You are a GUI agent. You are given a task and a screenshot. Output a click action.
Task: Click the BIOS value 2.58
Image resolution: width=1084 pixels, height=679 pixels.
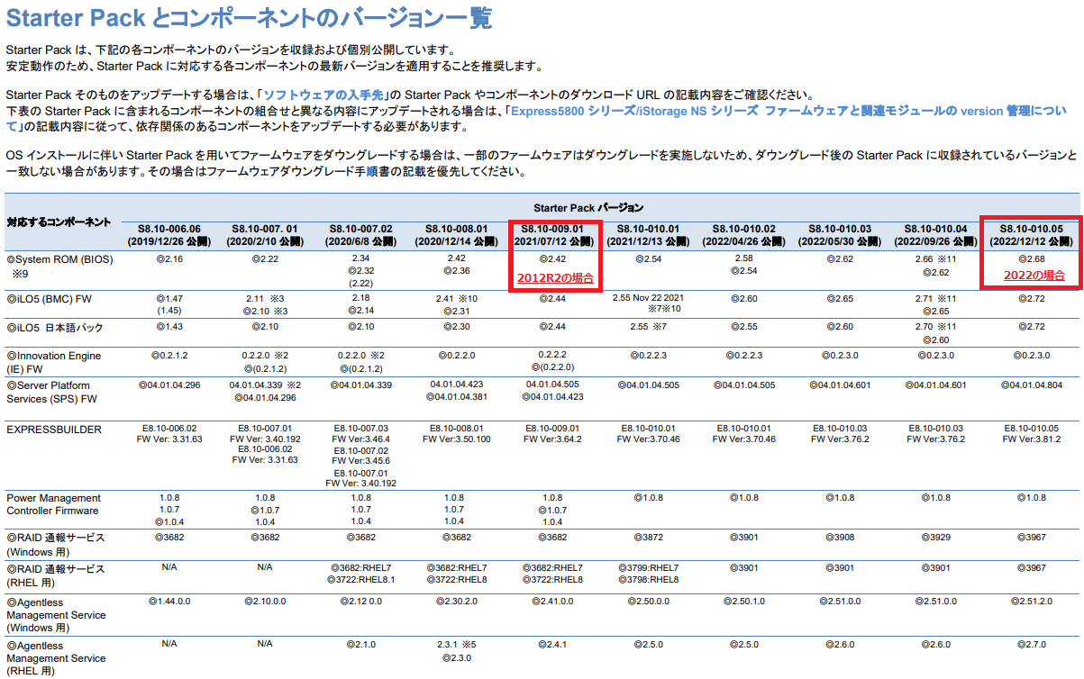click(x=745, y=258)
